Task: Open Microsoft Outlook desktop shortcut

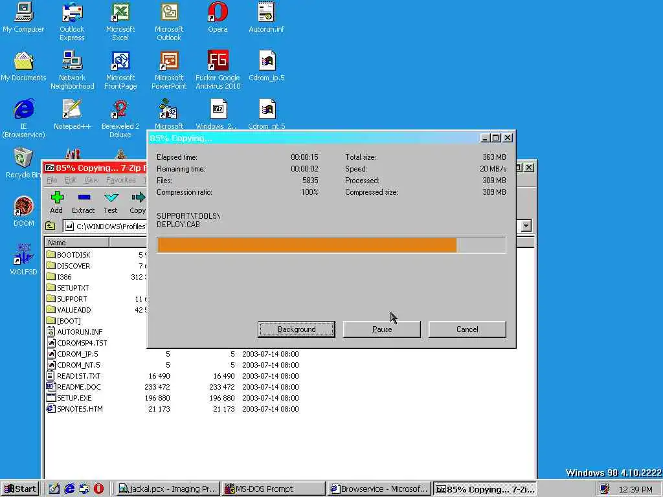Action: (169, 21)
